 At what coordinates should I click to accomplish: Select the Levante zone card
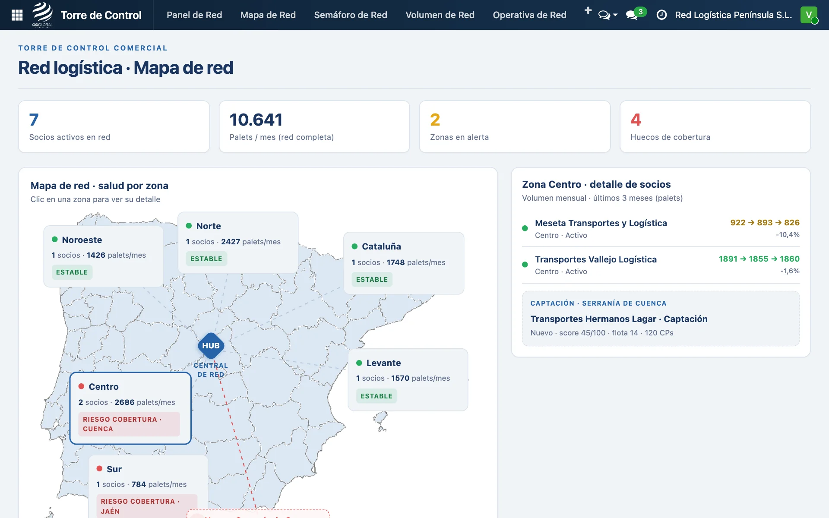coord(408,380)
